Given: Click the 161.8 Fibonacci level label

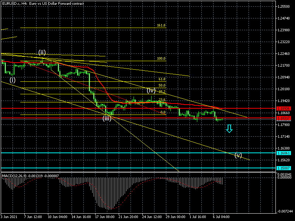Looking at the screenshot, I should 161,25.
